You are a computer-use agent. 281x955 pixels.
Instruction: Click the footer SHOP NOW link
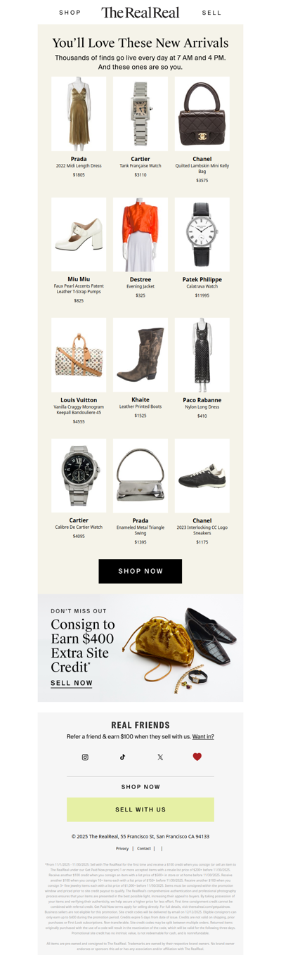(x=140, y=787)
